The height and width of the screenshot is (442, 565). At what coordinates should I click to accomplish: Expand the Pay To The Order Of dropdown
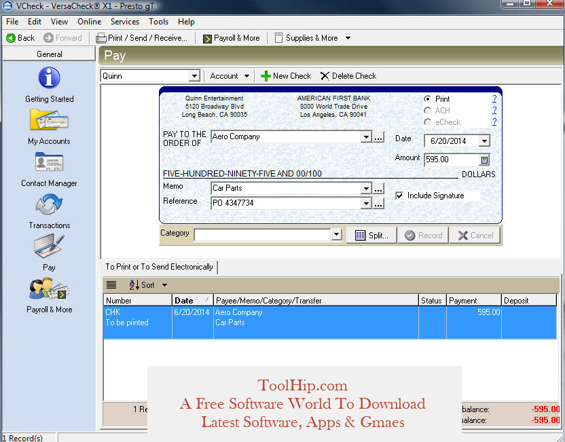366,137
